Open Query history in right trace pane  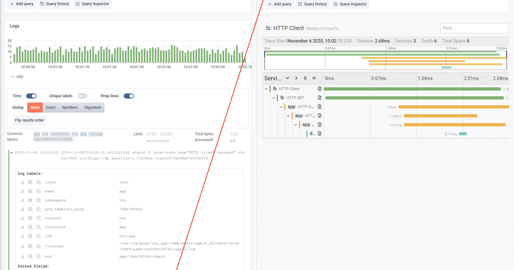pos(312,4)
